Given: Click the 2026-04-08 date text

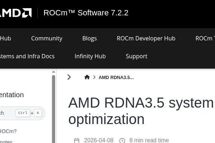Looking at the screenshot, I should [99, 140].
